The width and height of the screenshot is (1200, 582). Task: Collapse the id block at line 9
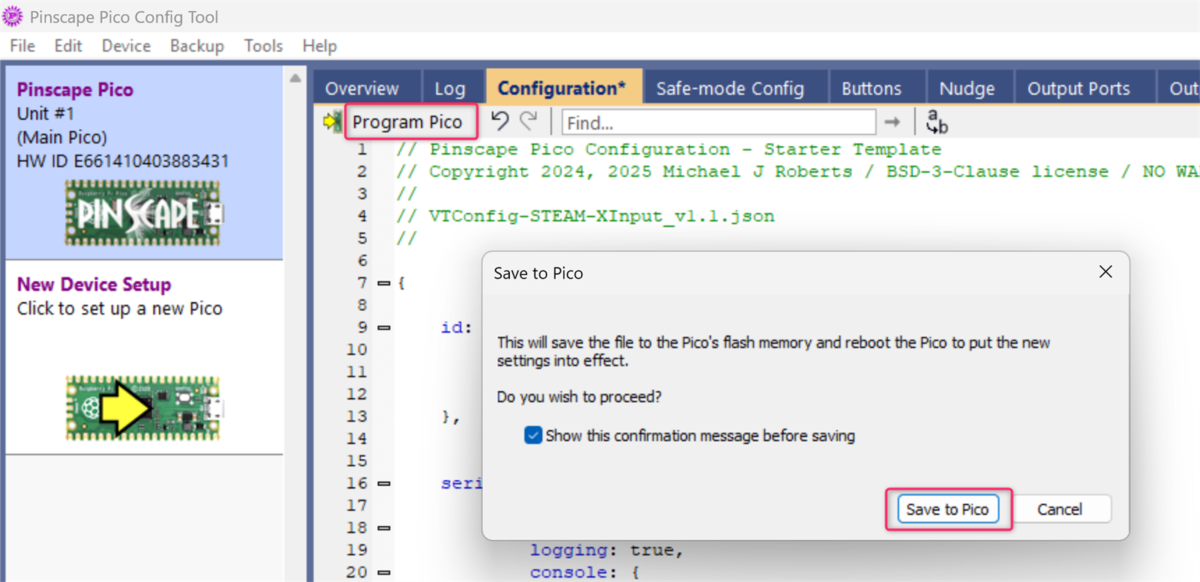click(384, 327)
